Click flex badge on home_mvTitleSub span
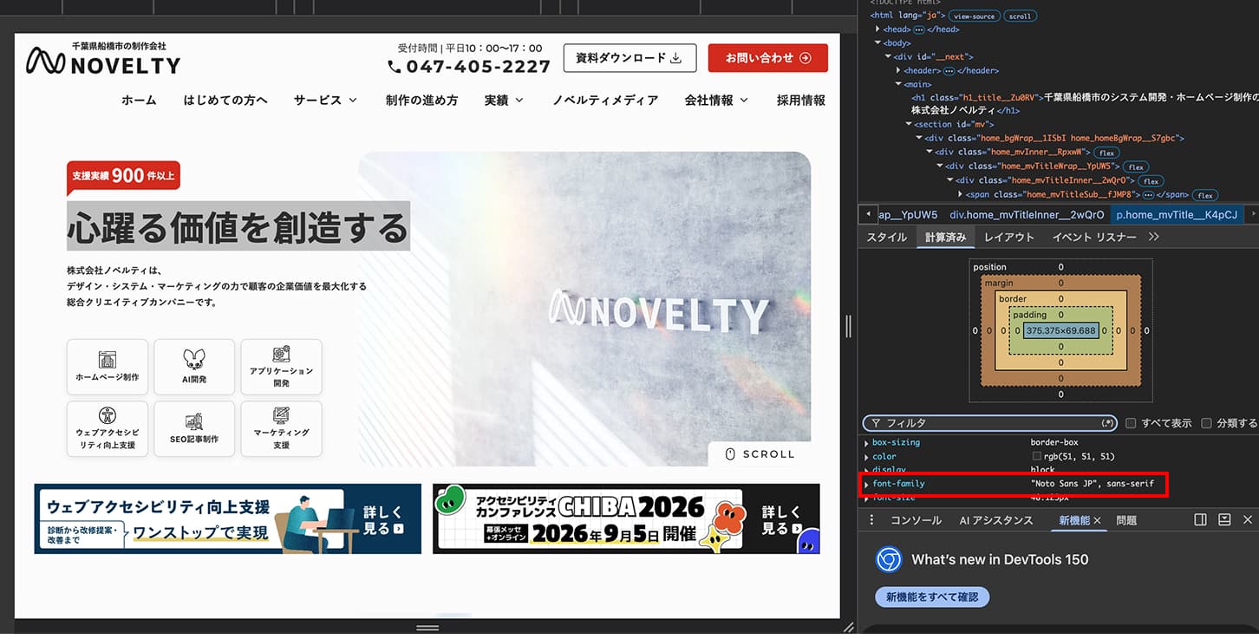 coord(1205,195)
